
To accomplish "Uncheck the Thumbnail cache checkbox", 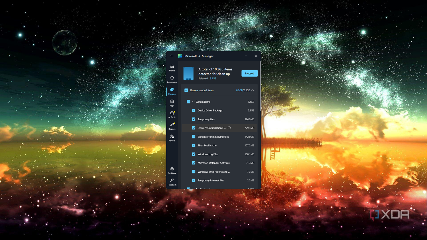I will click(x=194, y=145).
